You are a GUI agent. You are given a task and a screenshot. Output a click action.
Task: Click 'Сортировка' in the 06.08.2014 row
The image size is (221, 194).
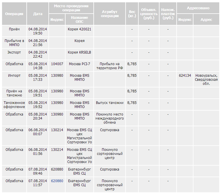click(110, 130)
